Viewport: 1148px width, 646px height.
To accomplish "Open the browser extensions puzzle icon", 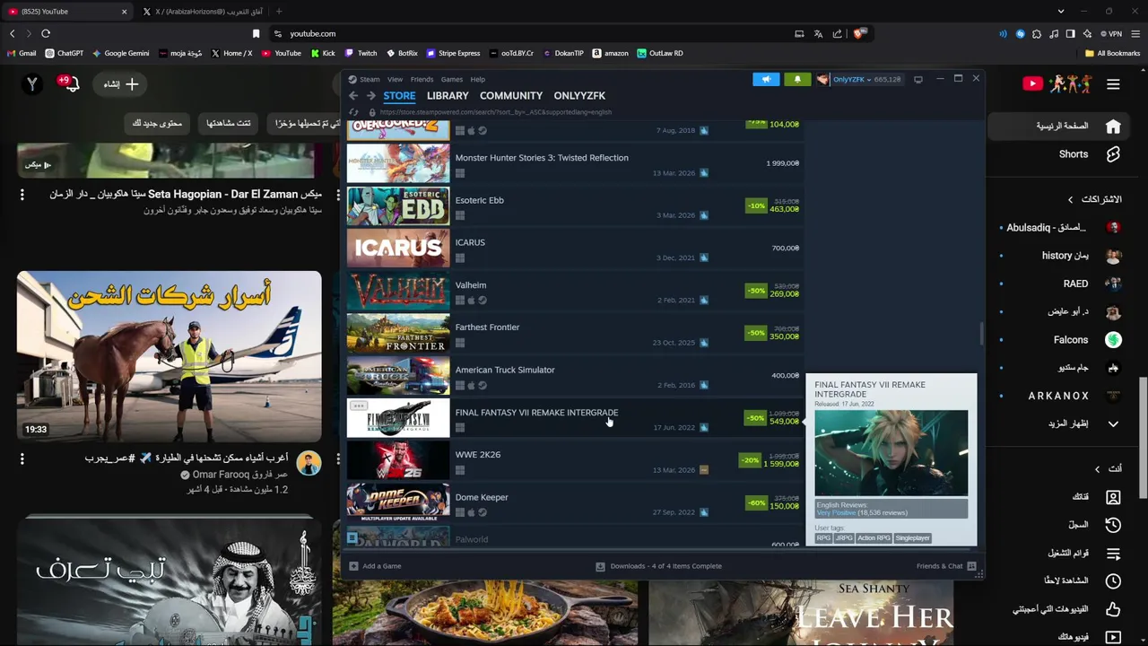I will [1037, 34].
